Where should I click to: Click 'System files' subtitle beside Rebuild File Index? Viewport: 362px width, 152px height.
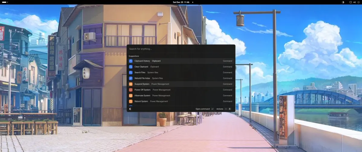point(158,78)
